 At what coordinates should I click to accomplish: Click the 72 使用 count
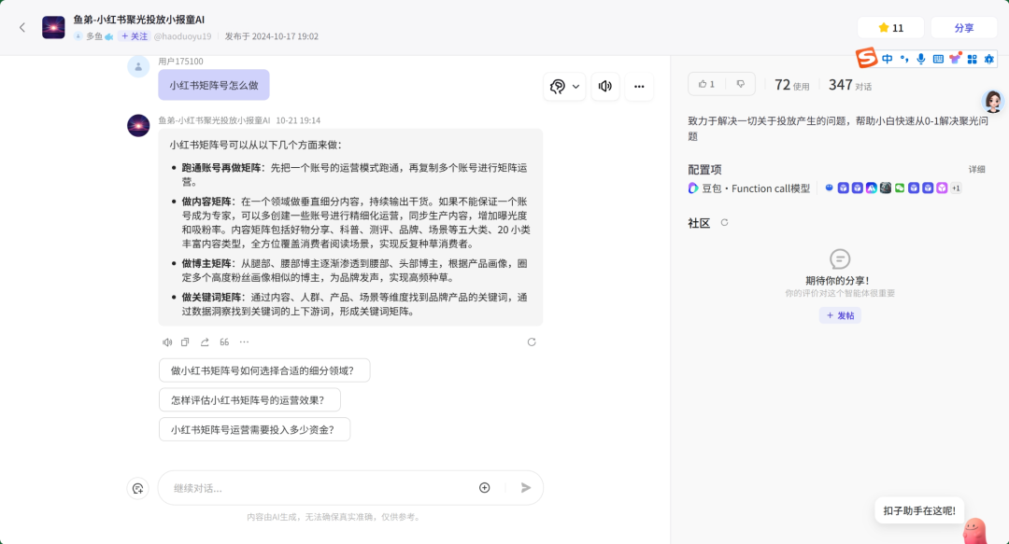pyautogui.click(x=791, y=85)
